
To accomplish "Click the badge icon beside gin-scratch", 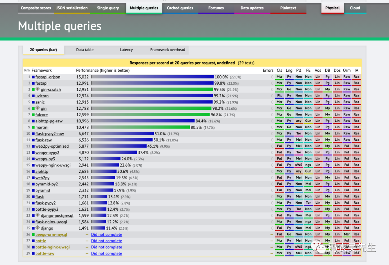I will [37, 89].
